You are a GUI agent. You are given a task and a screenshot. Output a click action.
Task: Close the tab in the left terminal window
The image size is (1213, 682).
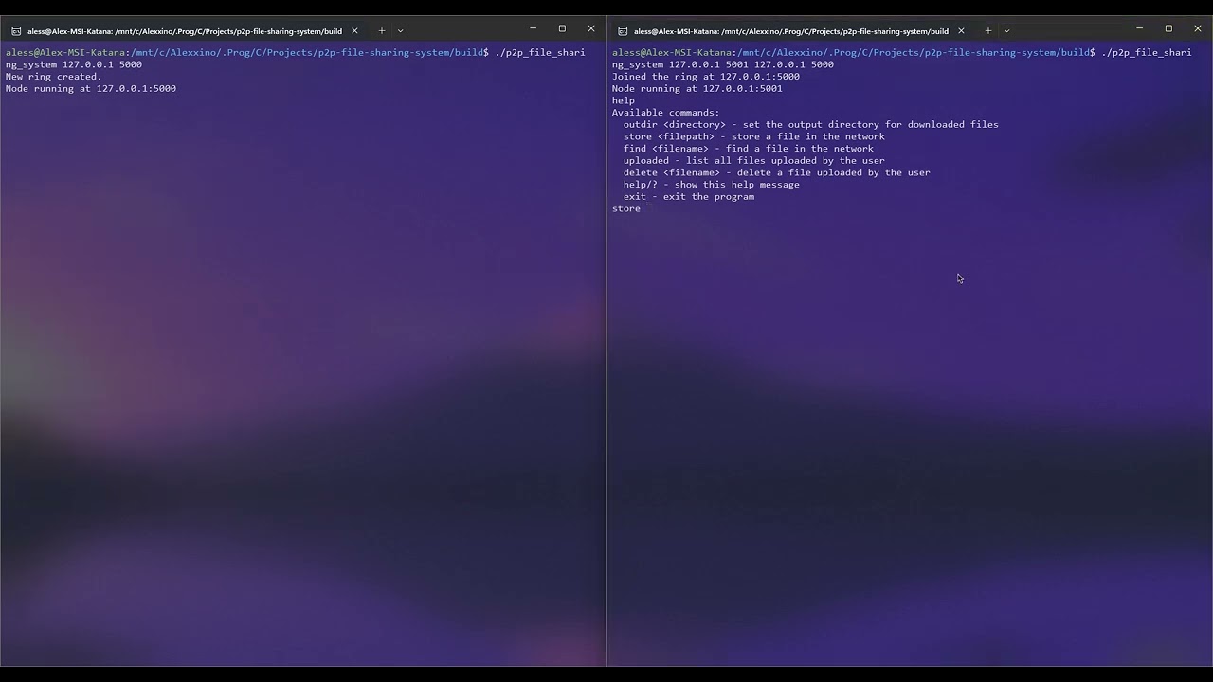[x=354, y=31]
